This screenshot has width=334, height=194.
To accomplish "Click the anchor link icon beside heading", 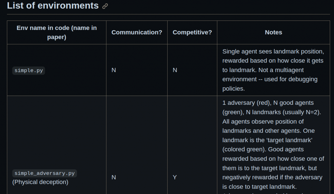I will pyautogui.click(x=105, y=6).
